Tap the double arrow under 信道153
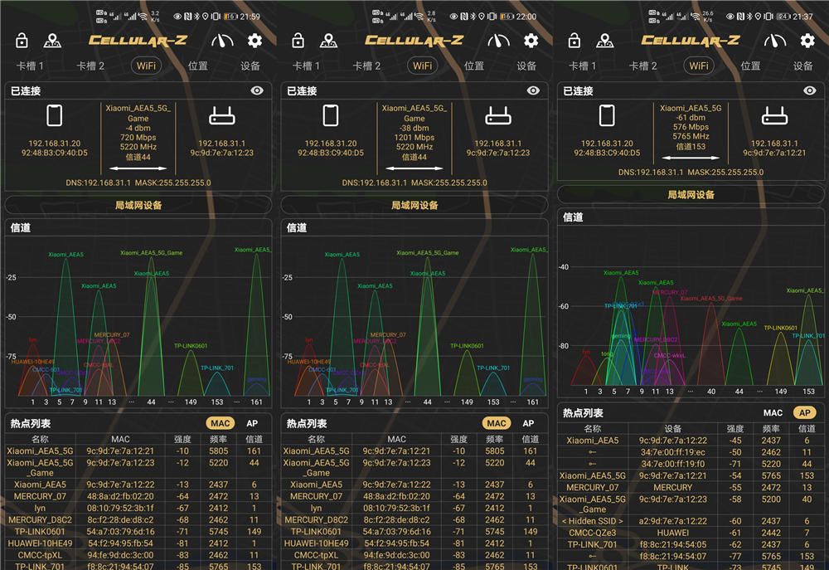The image size is (829, 570). (691, 158)
